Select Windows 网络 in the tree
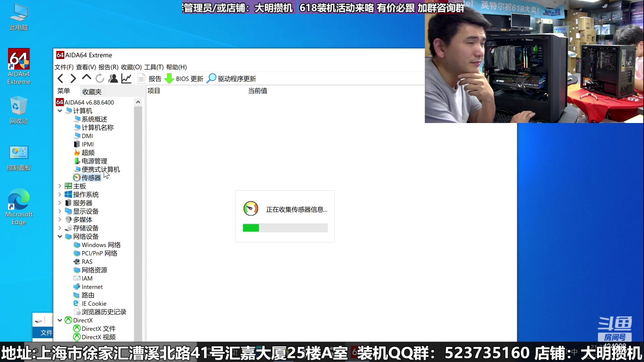The width and height of the screenshot is (644, 362). coord(97,245)
